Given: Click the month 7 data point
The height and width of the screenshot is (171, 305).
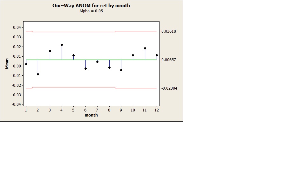Looking at the screenshot, I should pyautogui.click(x=97, y=62).
